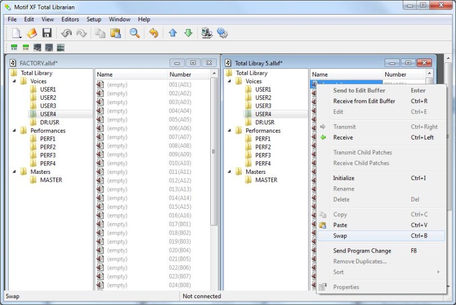Image resolution: width=456 pixels, height=305 pixels.
Task: Select PERF3 in the FACTORY.allxf tree
Action: point(48,155)
